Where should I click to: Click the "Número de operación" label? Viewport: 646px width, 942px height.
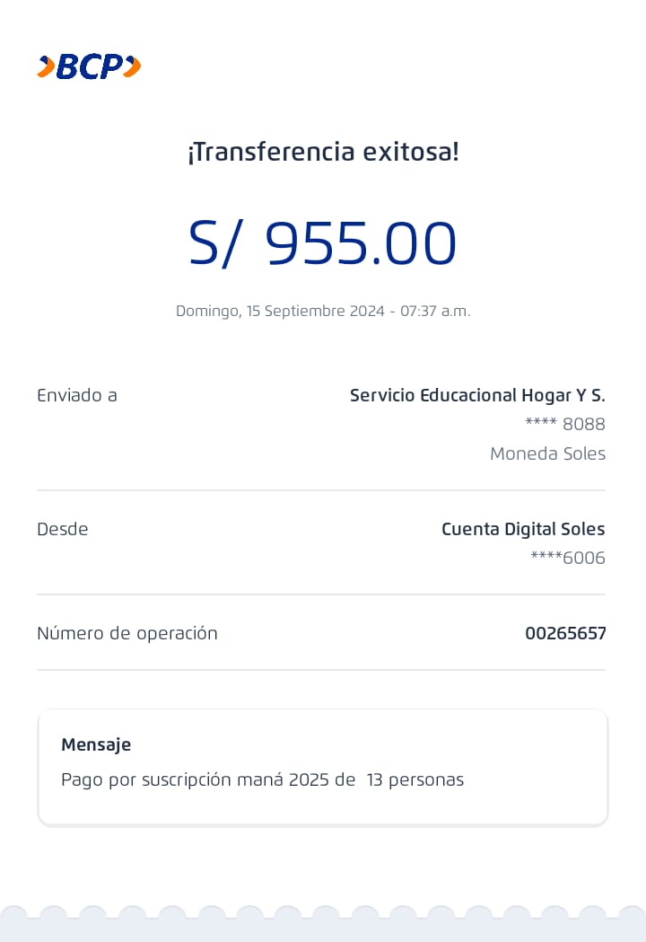(127, 633)
